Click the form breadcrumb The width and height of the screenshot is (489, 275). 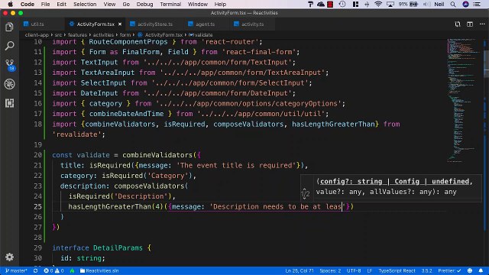(x=125, y=35)
